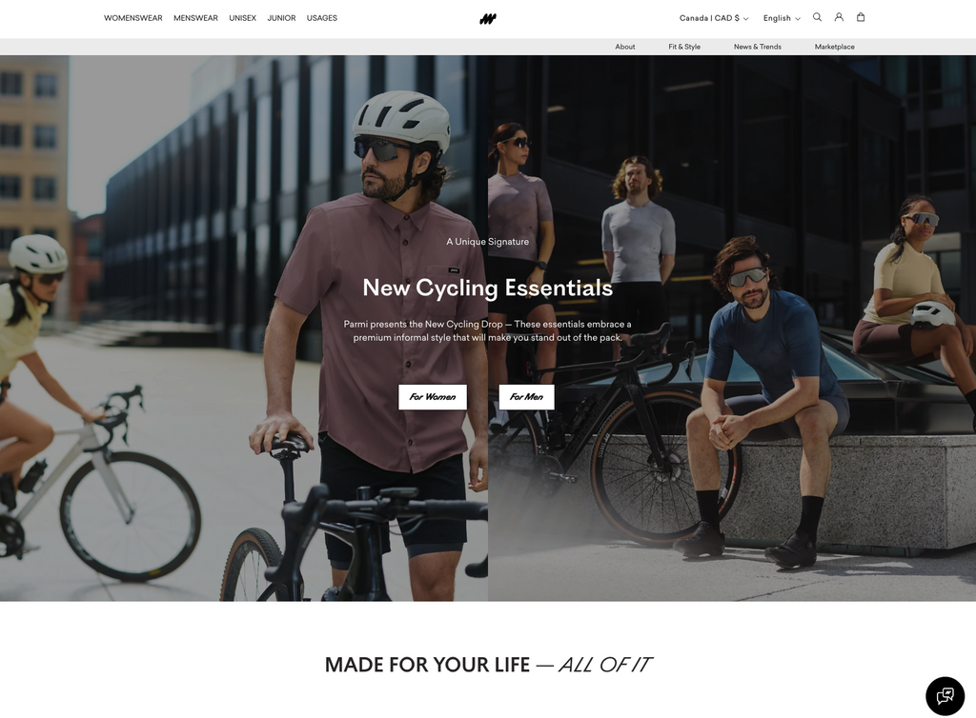
Task: Open the live chat bubble icon
Action: tap(945, 695)
